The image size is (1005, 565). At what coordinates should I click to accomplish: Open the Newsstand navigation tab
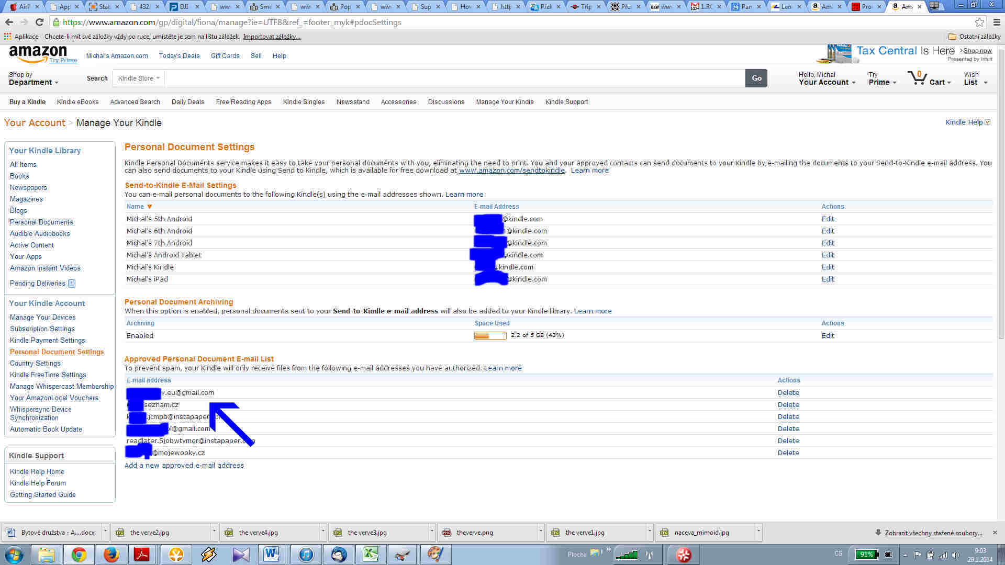coord(353,102)
